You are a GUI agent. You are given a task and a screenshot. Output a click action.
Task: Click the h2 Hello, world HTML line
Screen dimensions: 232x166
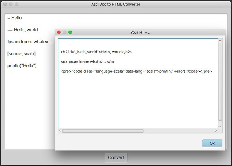[x=96, y=52]
